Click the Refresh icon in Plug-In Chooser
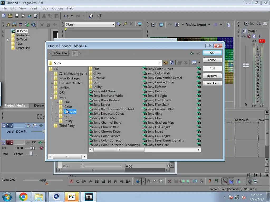The height and width of the screenshot is (202, 270). tap(172, 63)
